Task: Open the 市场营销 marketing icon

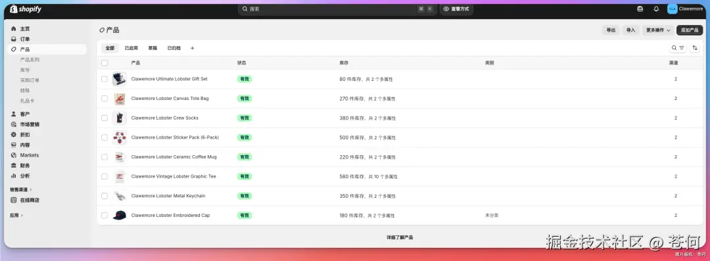Action: click(x=14, y=124)
